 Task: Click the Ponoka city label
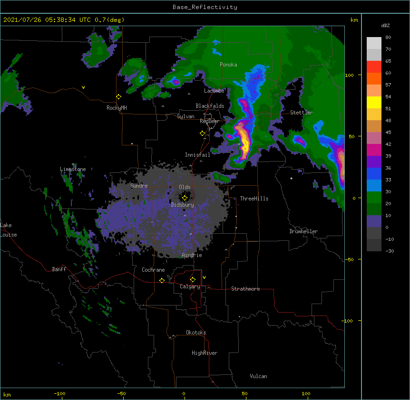pyautogui.click(x=228, y=65)
